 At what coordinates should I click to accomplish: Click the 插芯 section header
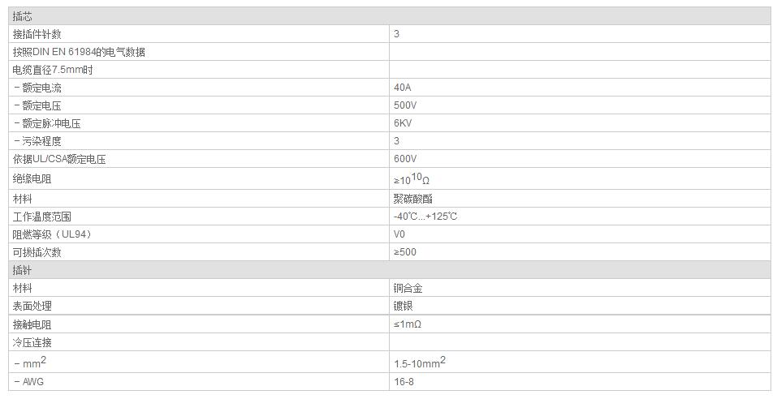pyautogui.click(x=23, y=16)
